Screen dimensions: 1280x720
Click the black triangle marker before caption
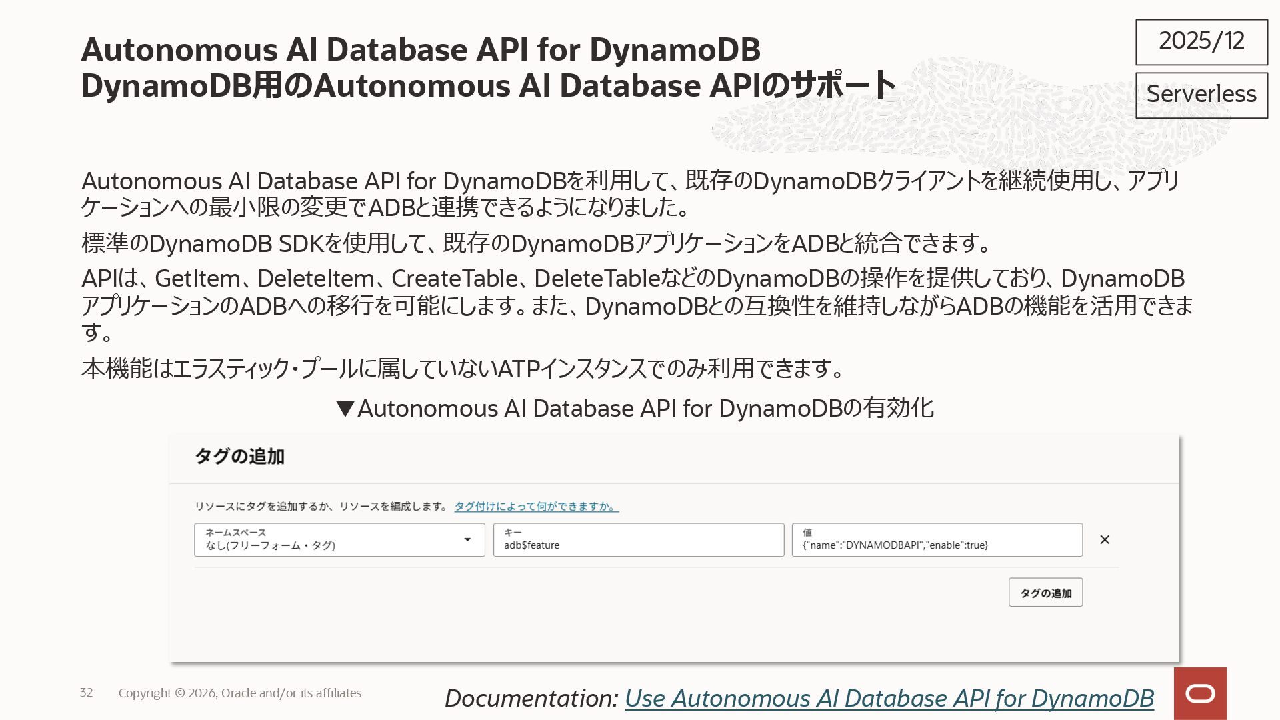[345, 409]
